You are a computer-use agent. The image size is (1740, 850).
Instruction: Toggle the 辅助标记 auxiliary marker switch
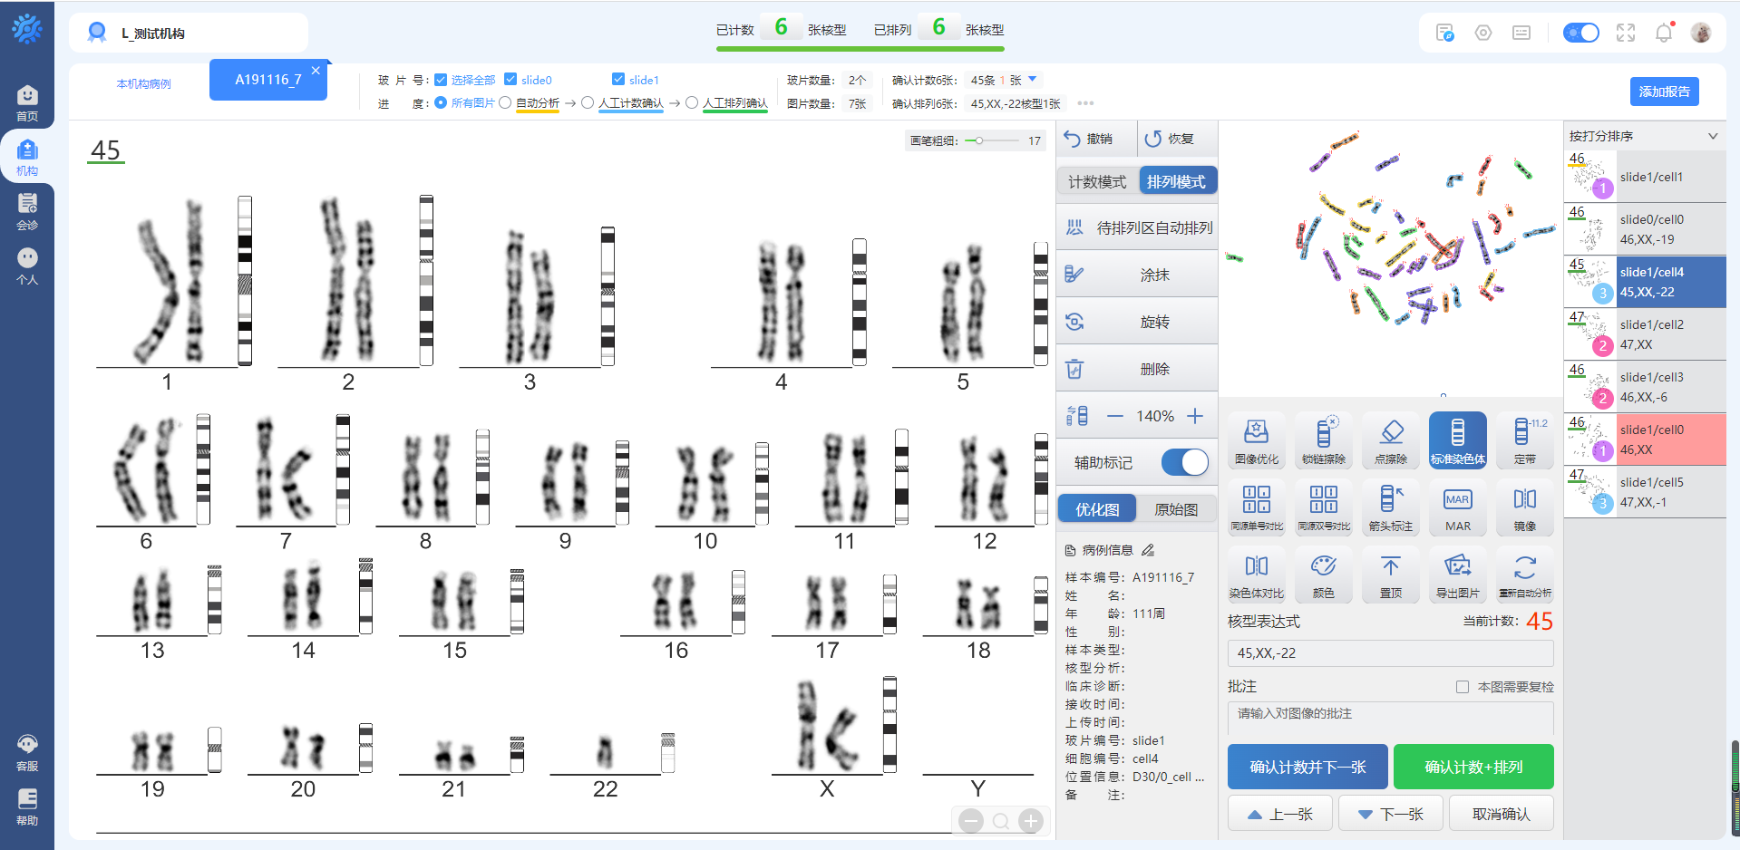click(1184, 462)
